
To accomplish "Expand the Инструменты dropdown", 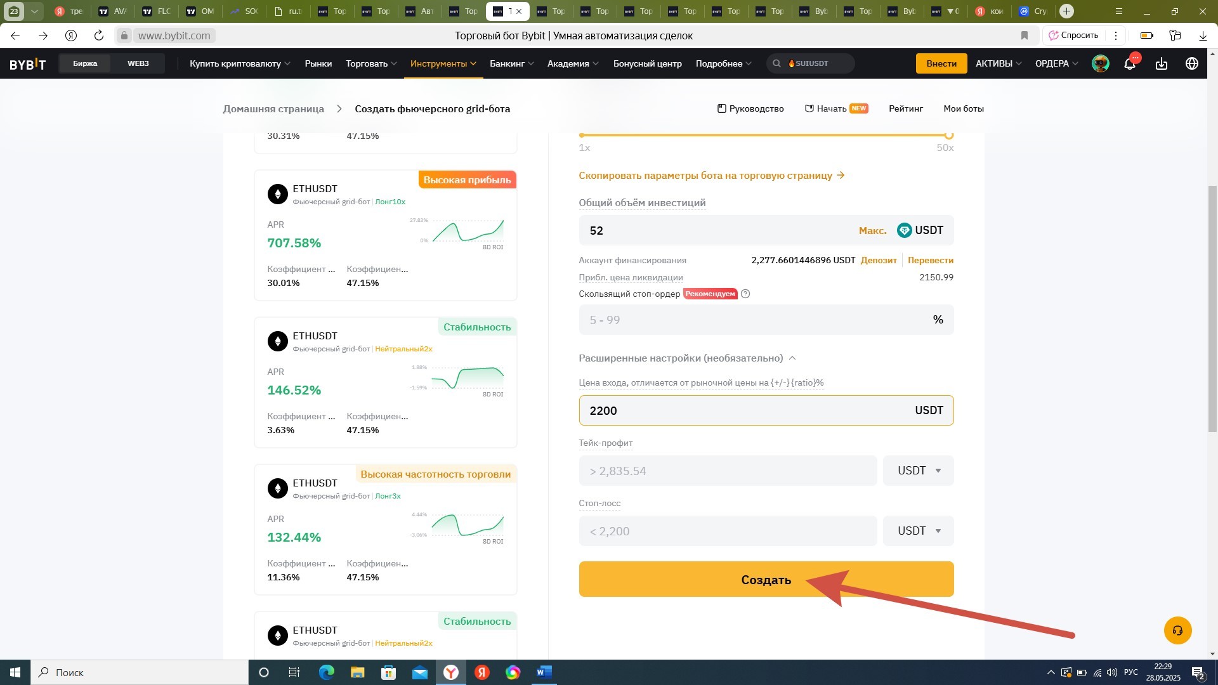I will click(x=443, y=63).
